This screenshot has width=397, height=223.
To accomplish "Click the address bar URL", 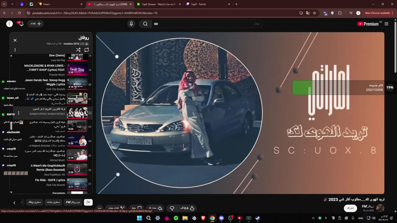I will click(95, 13).
